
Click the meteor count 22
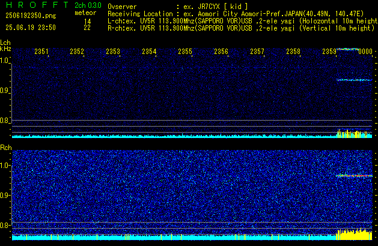[x=87, y=28]
